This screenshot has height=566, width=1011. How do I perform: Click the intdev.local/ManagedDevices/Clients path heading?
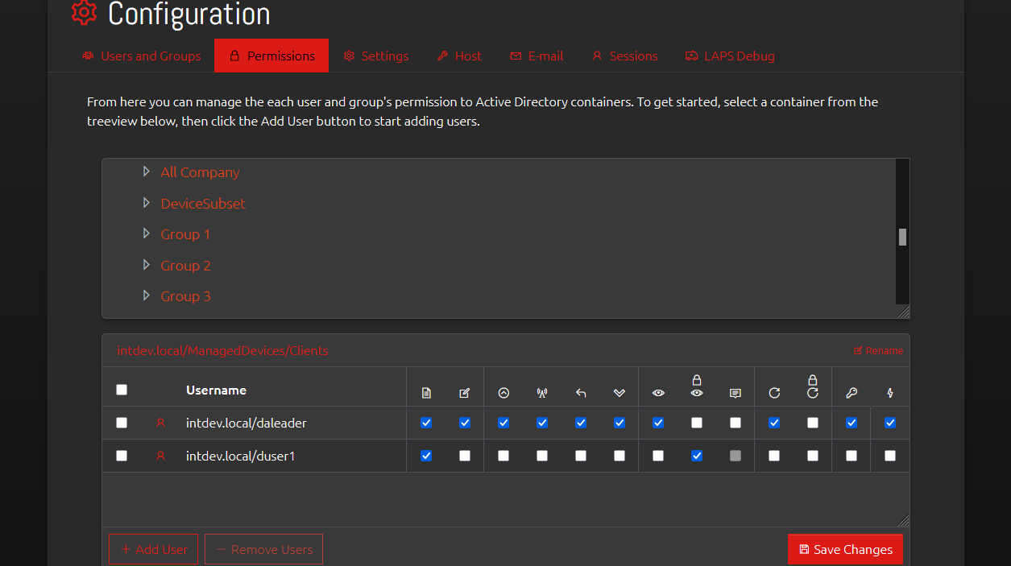pyautogui.click(x=223, y=351)
